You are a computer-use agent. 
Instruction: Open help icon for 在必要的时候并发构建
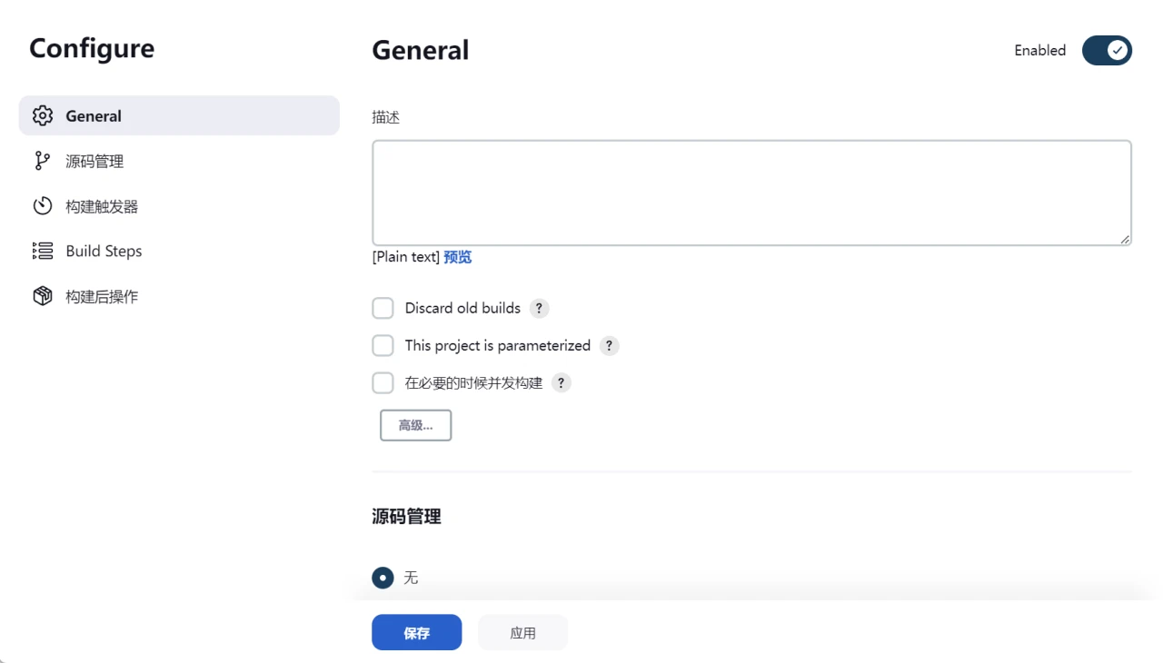[x=562, y=383]
